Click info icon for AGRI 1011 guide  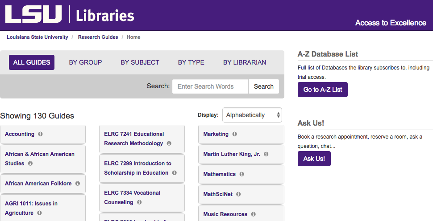click(39, 213)
